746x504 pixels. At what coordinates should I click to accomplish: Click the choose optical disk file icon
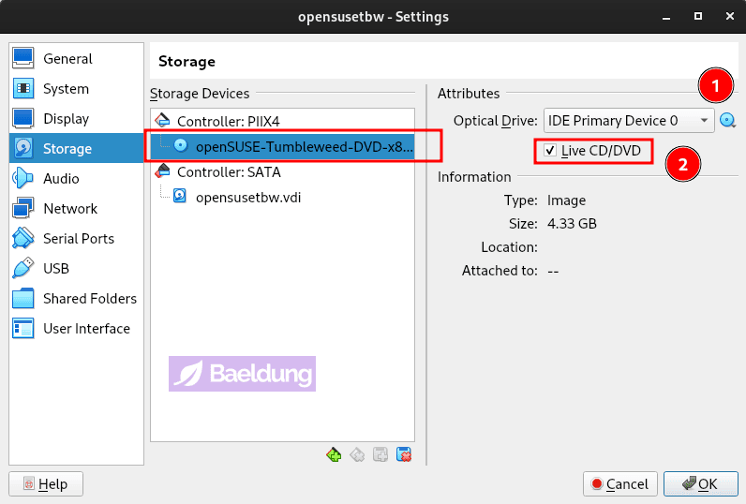point(727,120)
